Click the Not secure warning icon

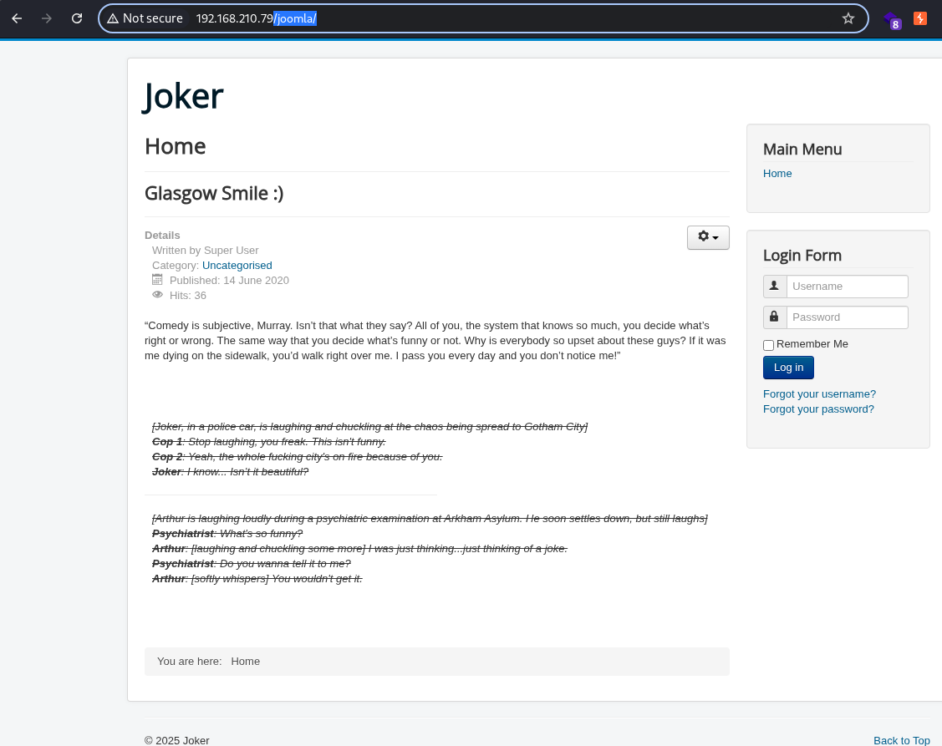tap(112, 18)
